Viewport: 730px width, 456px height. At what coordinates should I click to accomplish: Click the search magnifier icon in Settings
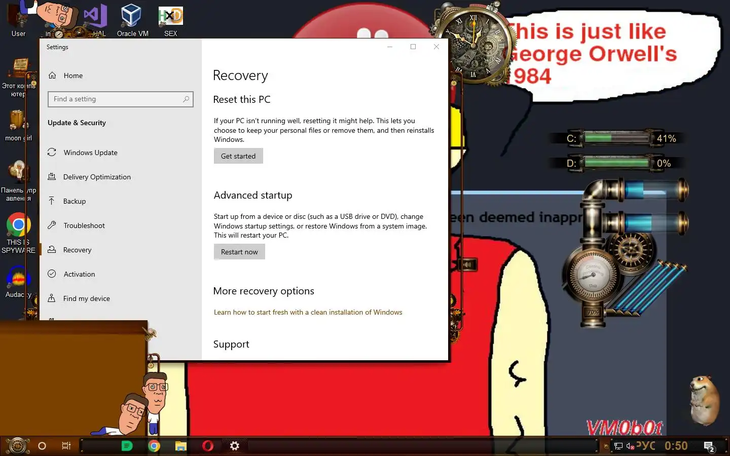coord(186,99)
